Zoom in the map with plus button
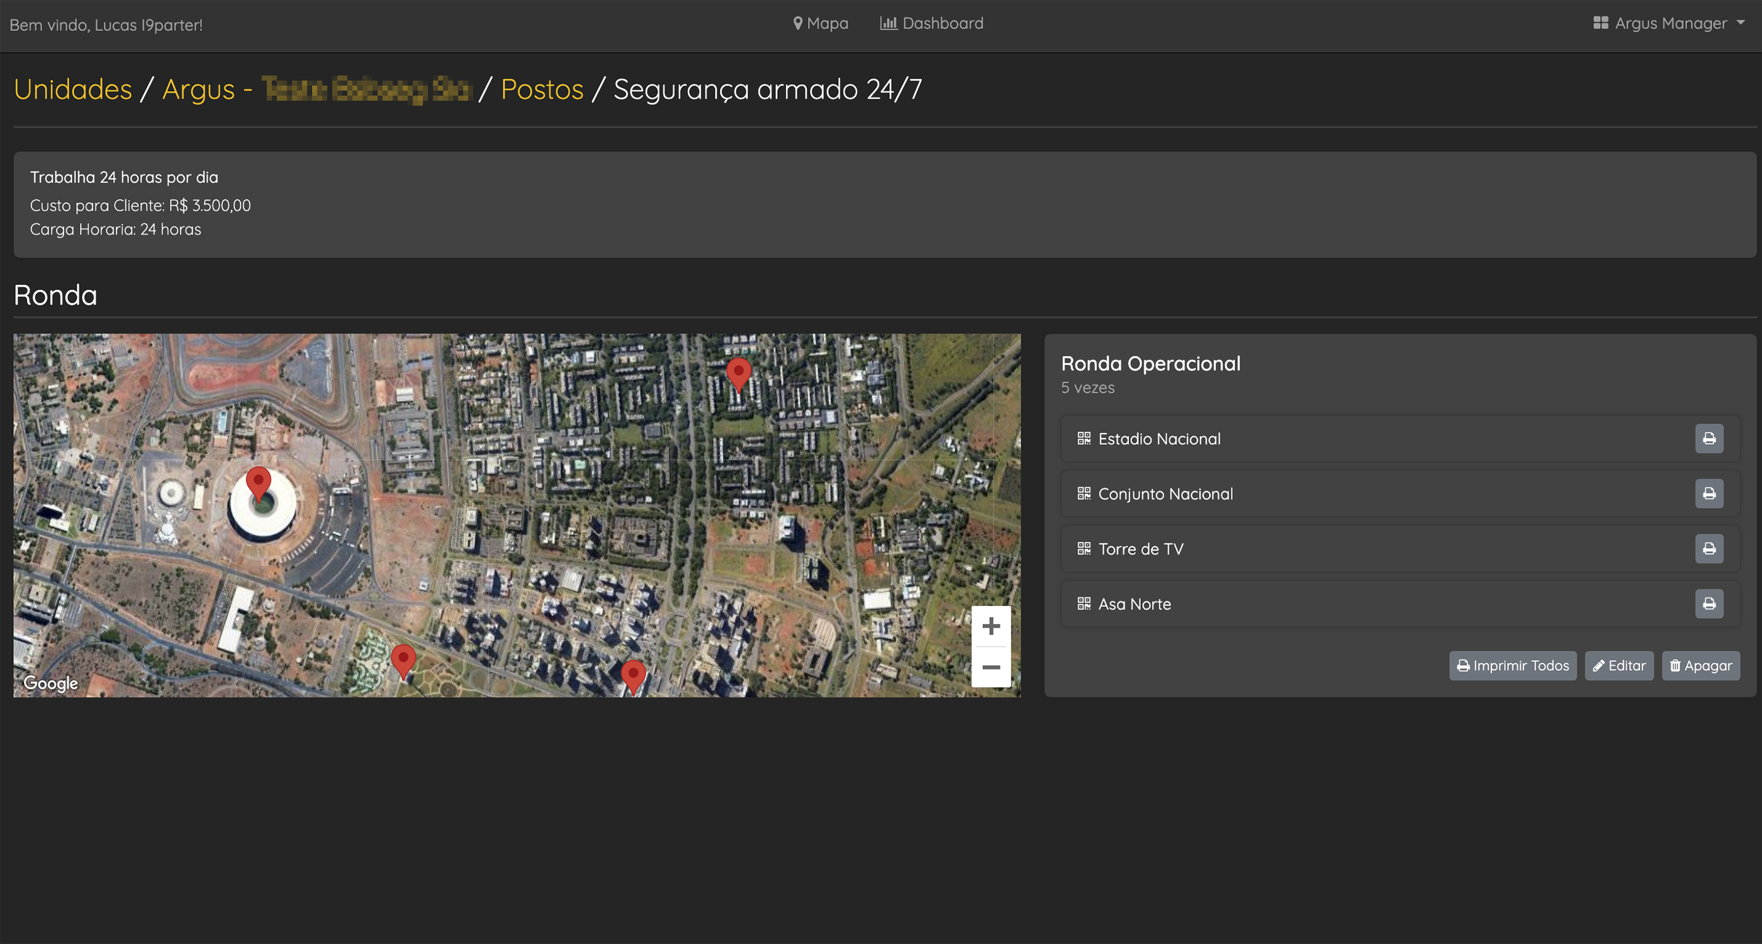This screenshot has width=1762, height=944. (990, 626)
